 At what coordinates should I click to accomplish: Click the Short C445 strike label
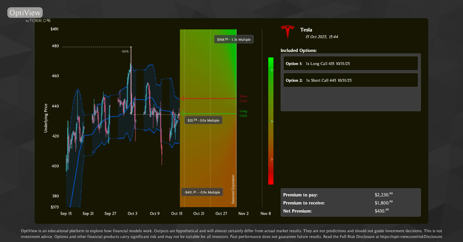(x=243, y=99)
